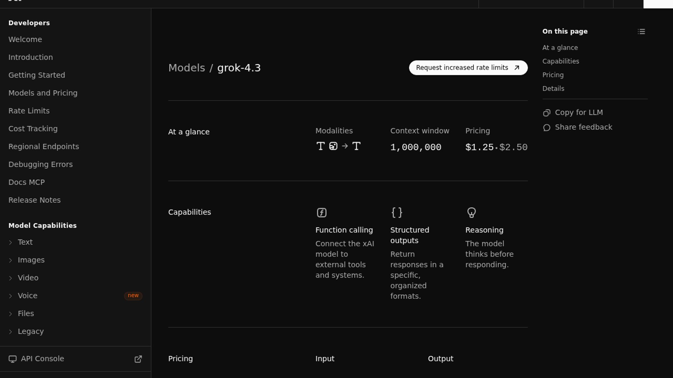Click the image input modality icon

(x=333, y=146)
